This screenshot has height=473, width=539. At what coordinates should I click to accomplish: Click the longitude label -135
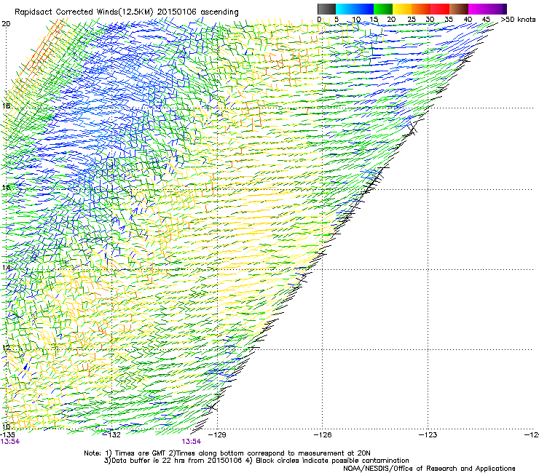[7, 434]
